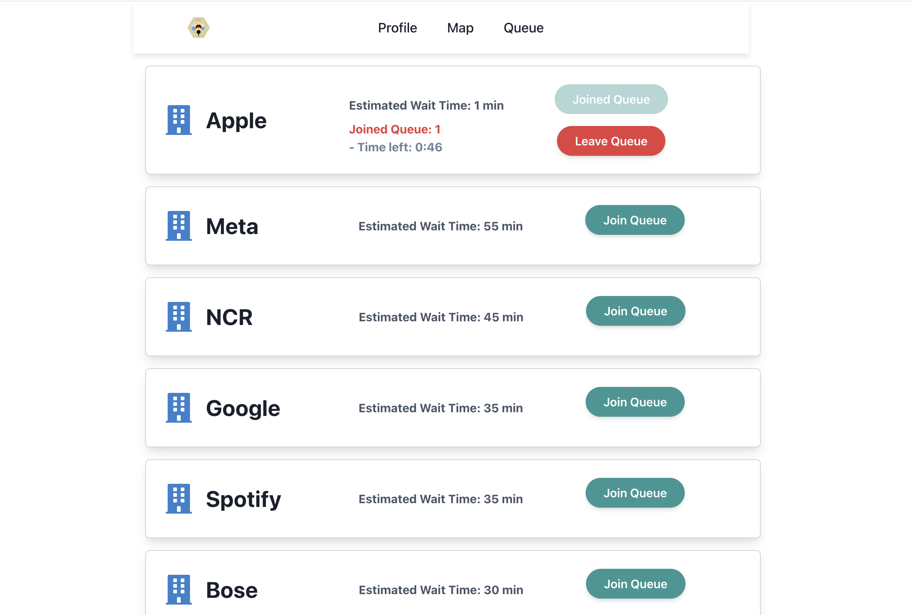Screen dimensions: 912x615
Task: Click the Apple company name
Action: [236, 120]
